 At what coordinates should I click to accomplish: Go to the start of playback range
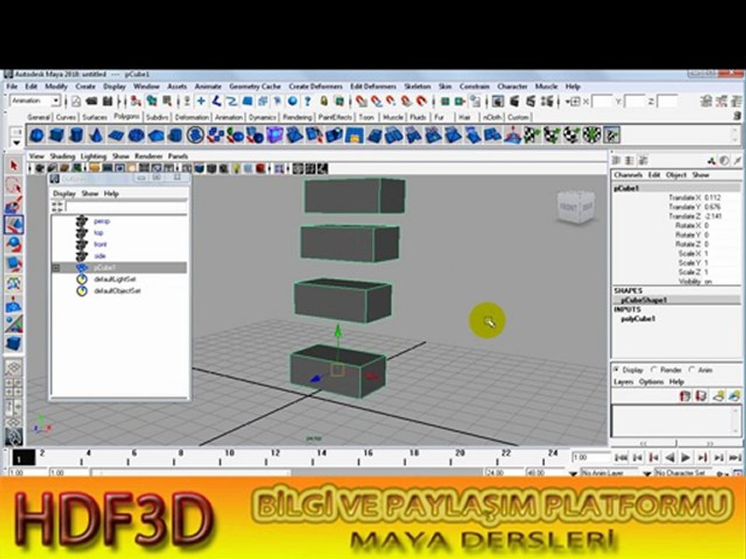click(x=621, y=458)
